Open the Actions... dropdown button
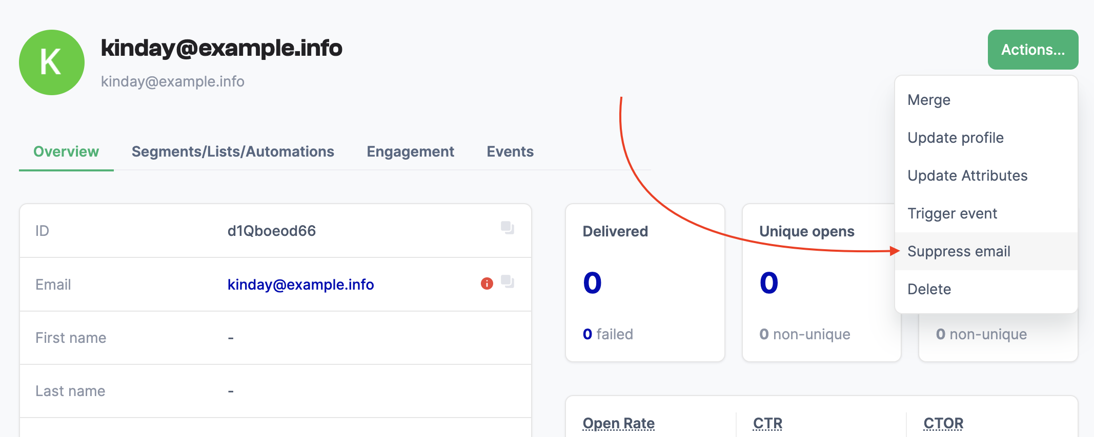Screen dimensions: 1094x437 coord(1033,50)
